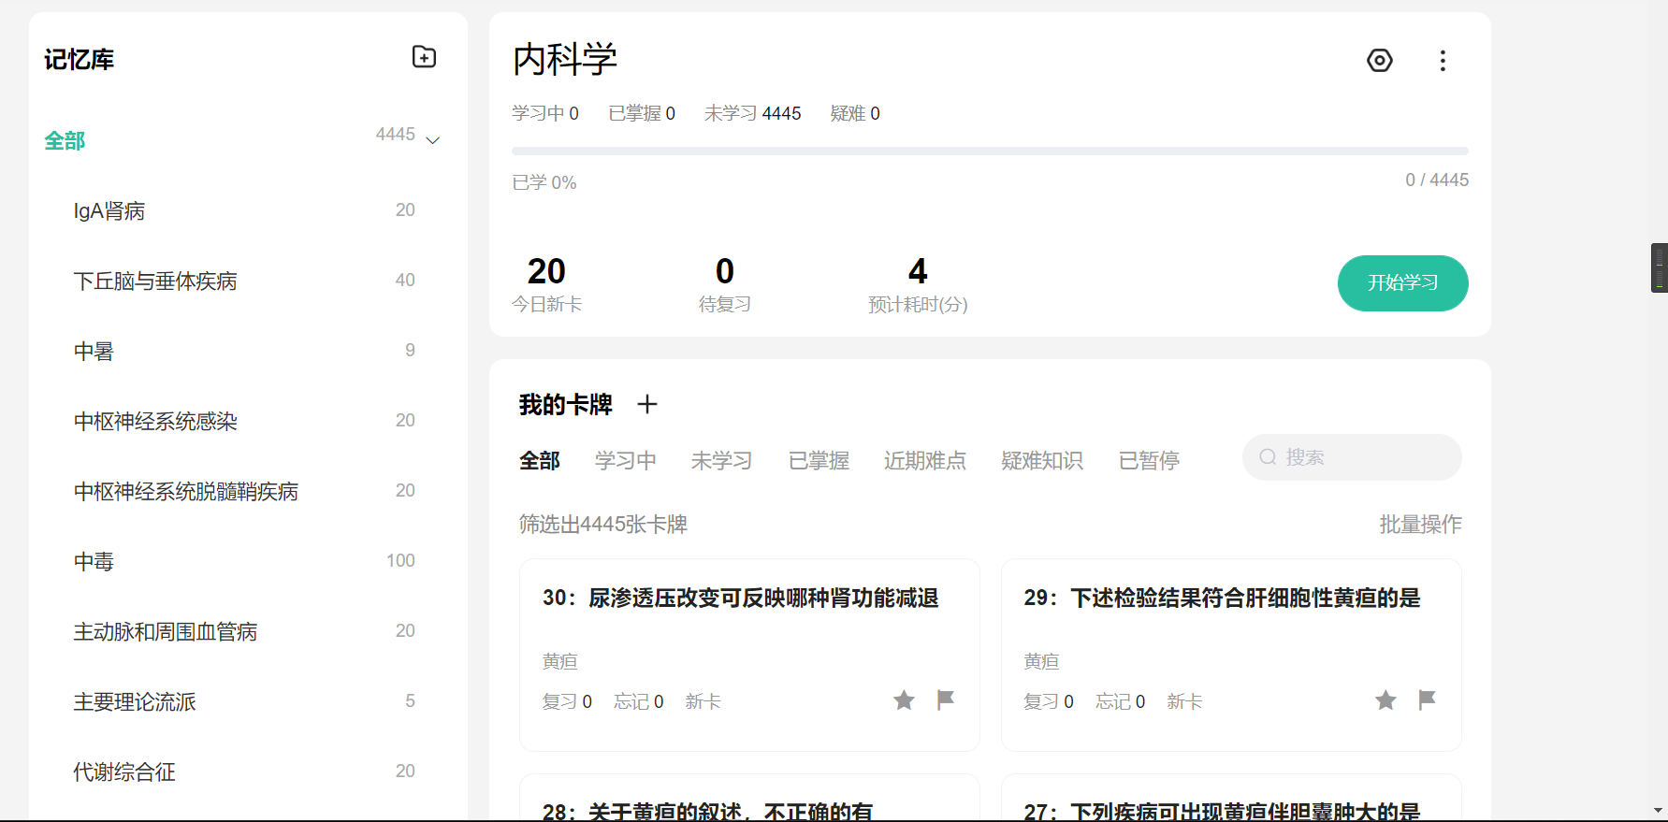Click the 未学习 4445 statistic
1668x822 pixels.
coord(753,113)
